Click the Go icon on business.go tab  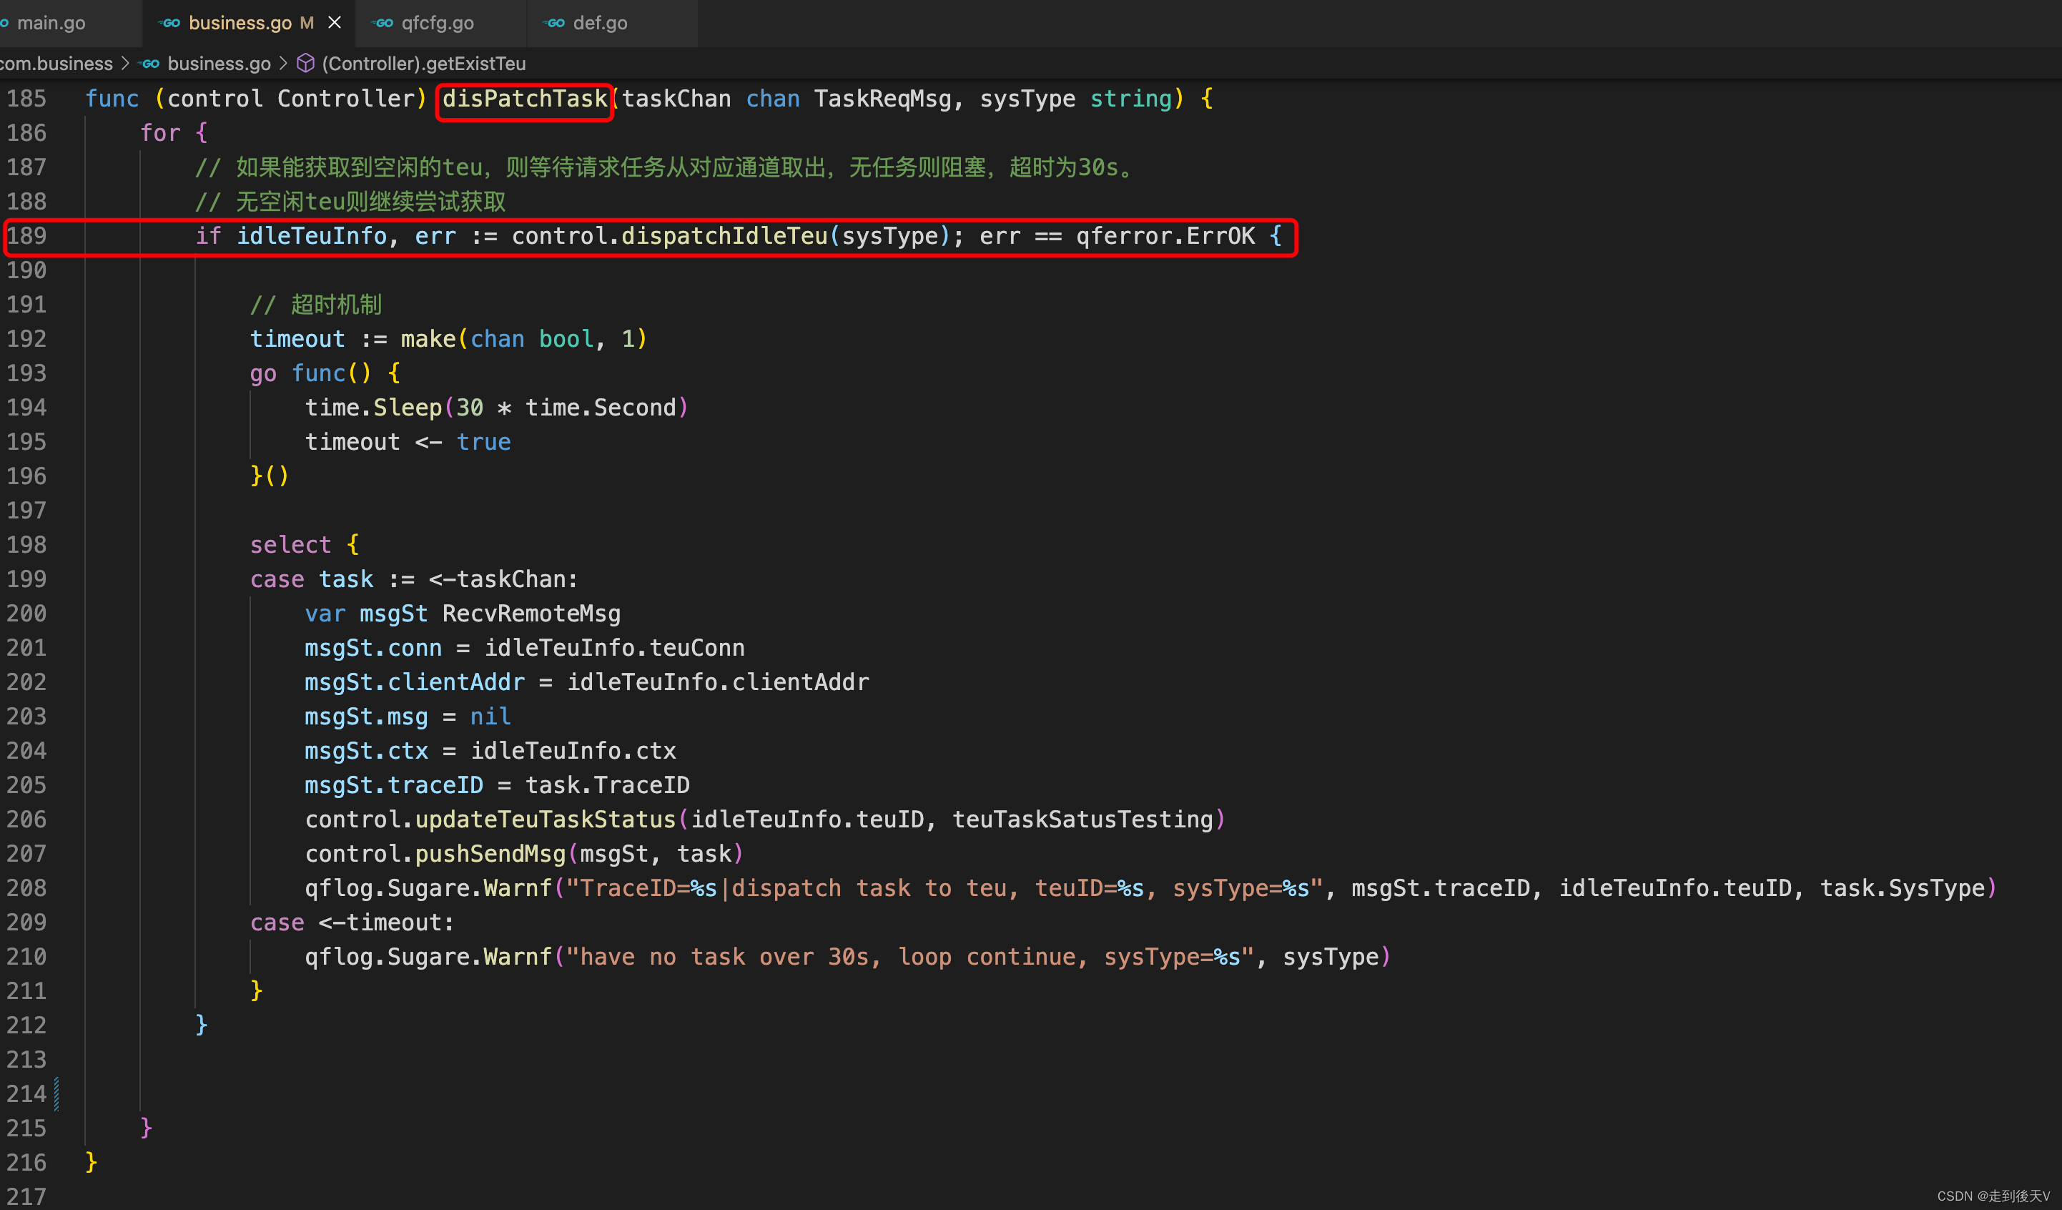click(x=170, y=23)
